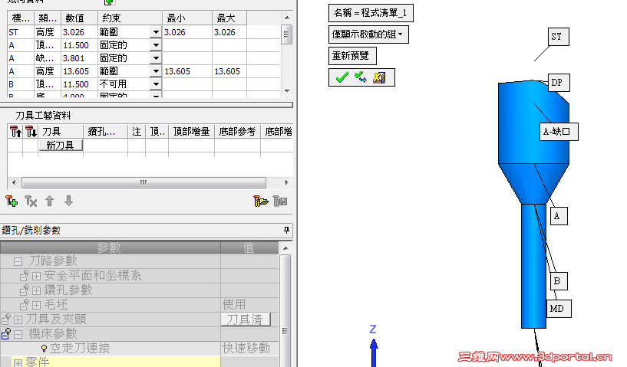Expand the 鑽孔參數 node
627x367 pixels.
(x=36, y=290)
